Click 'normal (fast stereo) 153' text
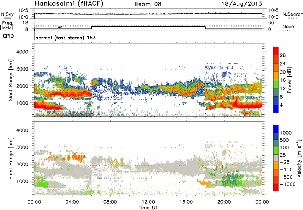The width and height of the screenshot is (303, 210). 66,38
